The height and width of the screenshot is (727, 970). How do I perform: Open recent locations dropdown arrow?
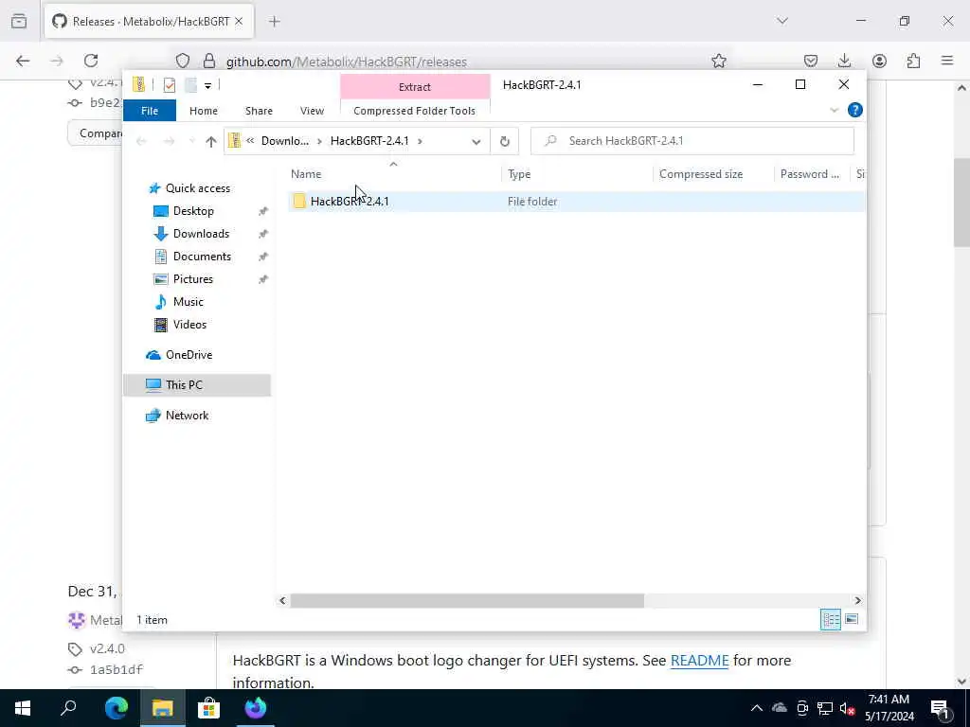click(x=191, y=141)
